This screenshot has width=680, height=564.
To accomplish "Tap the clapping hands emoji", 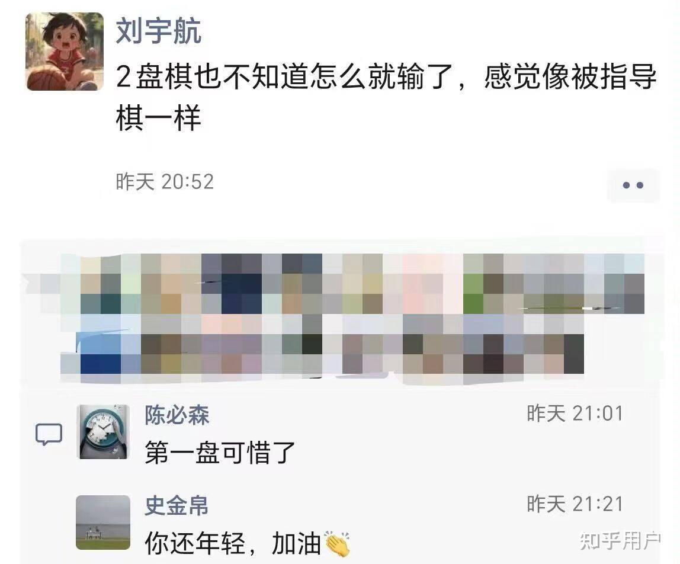I will [336, 543].
